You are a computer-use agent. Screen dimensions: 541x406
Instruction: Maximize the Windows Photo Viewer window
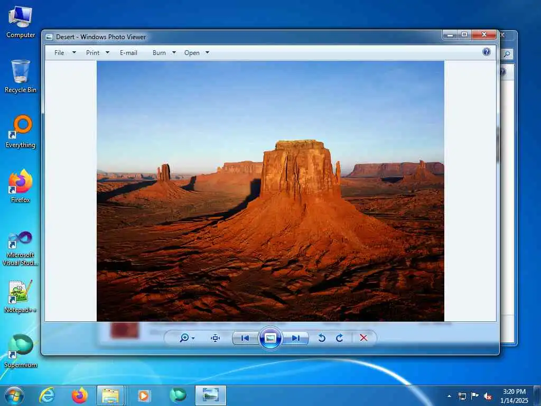[x=464, y=34]
